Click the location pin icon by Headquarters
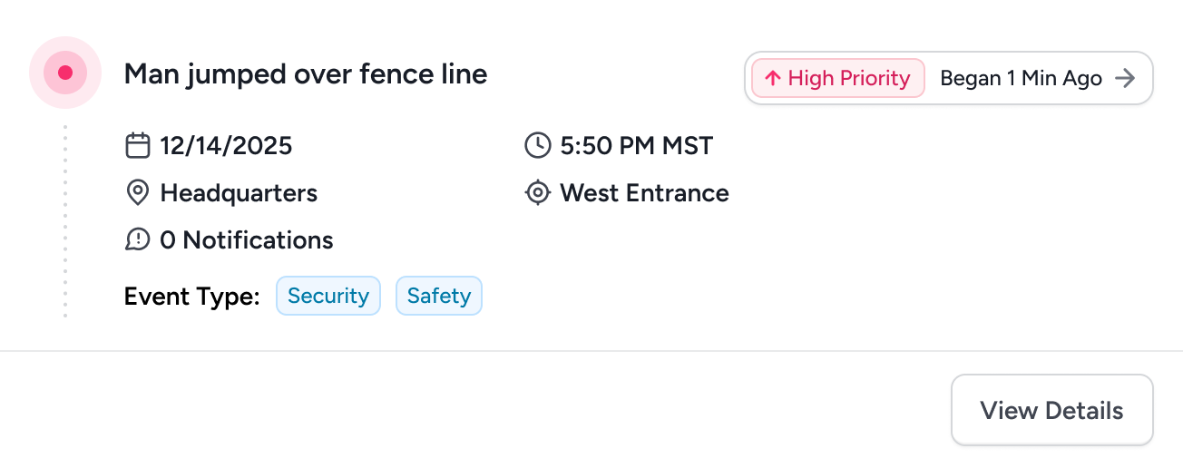The image size is (1183, 468). coord(137,193)
